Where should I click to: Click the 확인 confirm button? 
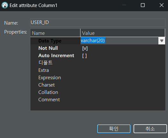[114, 128]
